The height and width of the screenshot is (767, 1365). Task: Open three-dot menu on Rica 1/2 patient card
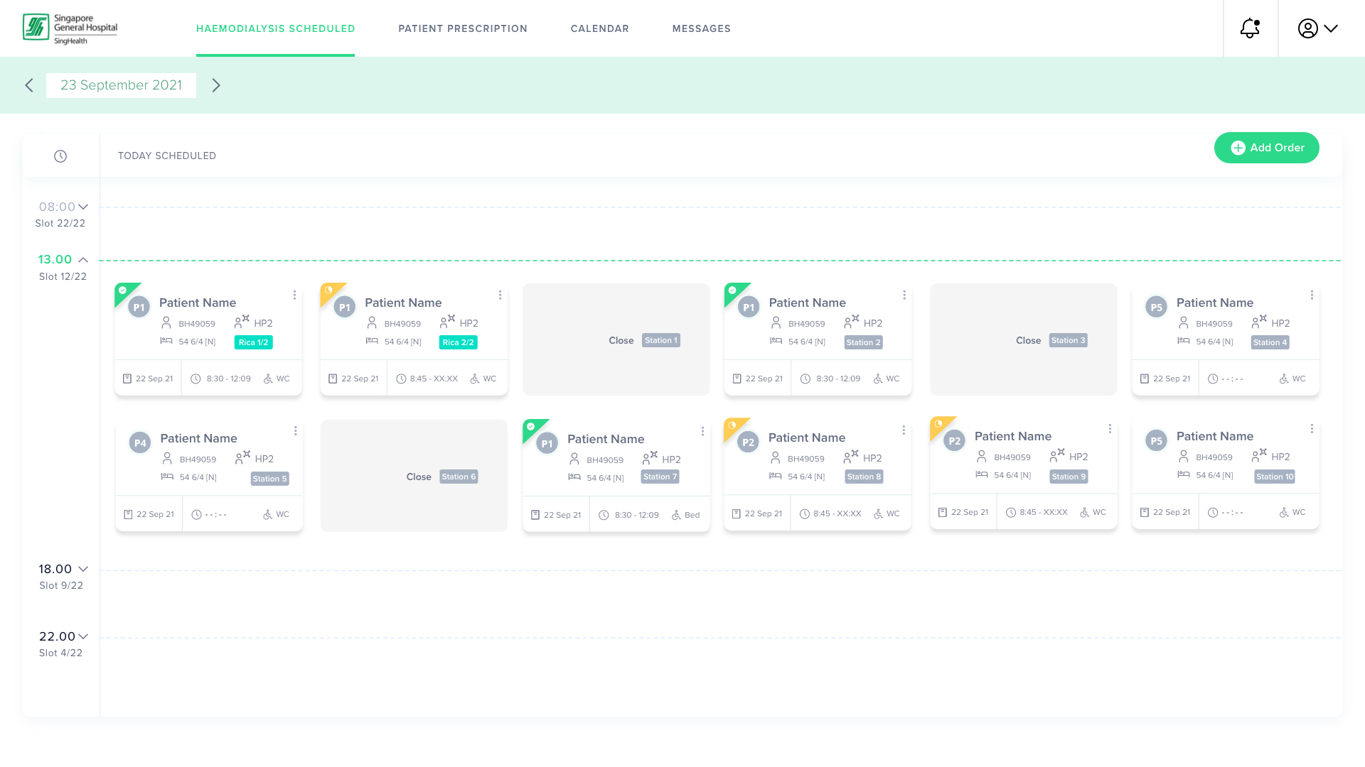[294, 295]
